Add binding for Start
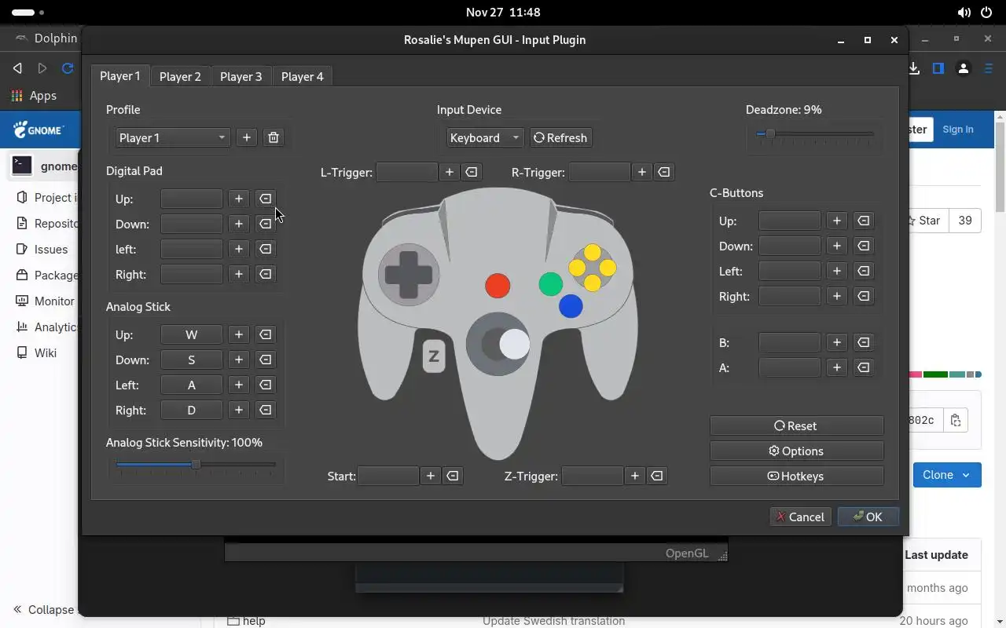Viewport: 1006px width, 628px height. (431, 476)
